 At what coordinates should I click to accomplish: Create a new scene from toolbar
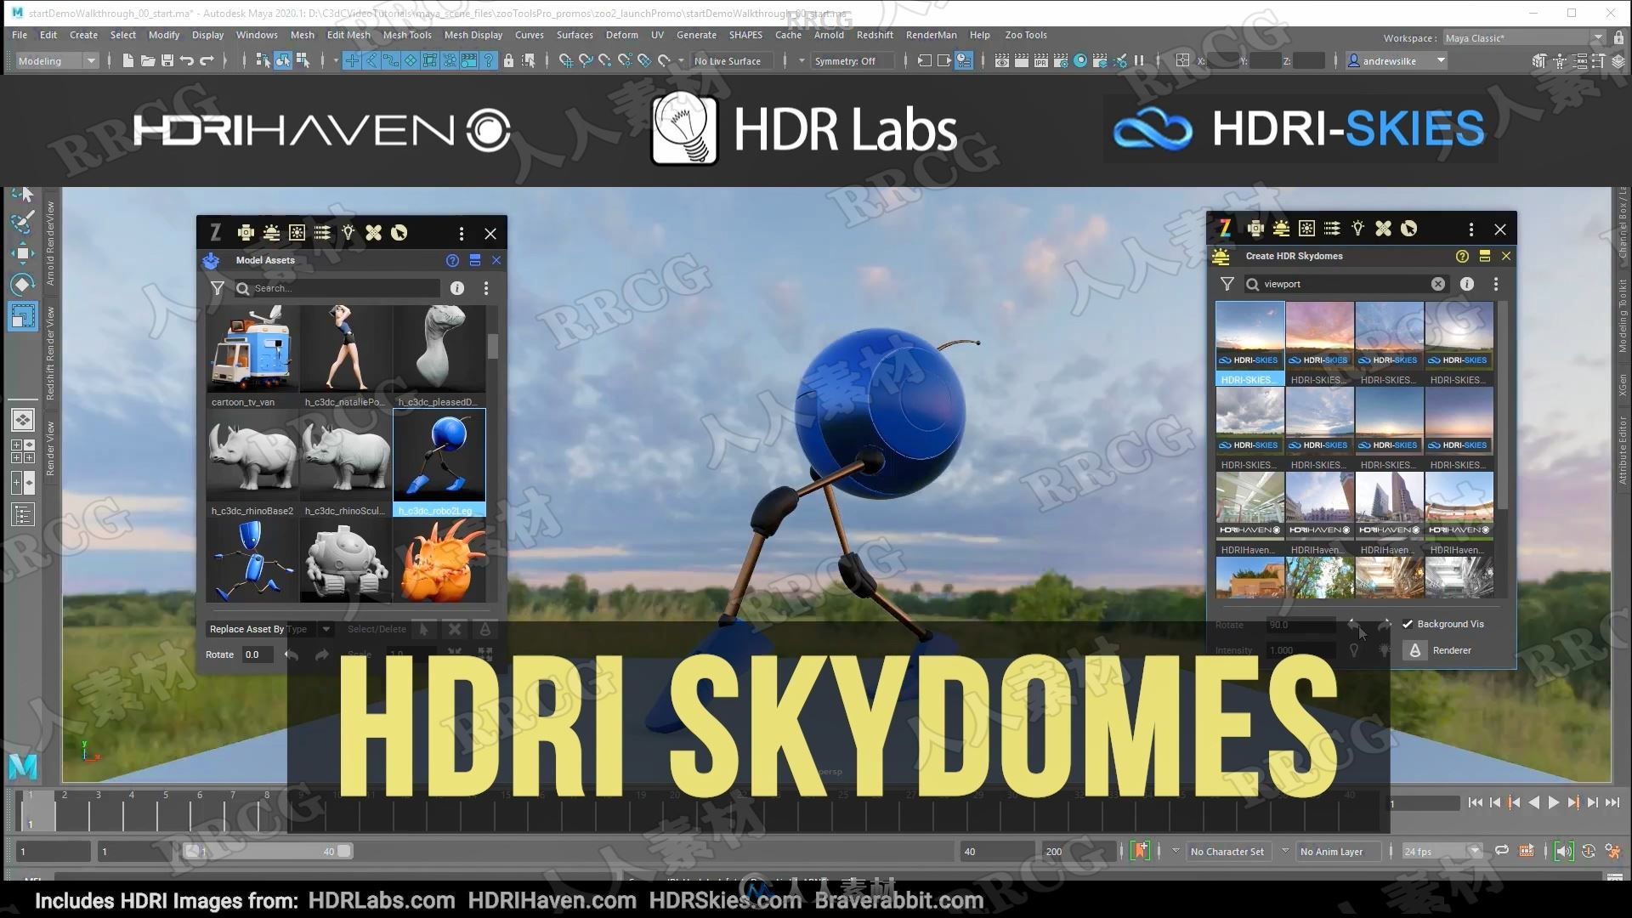(127, 60)
